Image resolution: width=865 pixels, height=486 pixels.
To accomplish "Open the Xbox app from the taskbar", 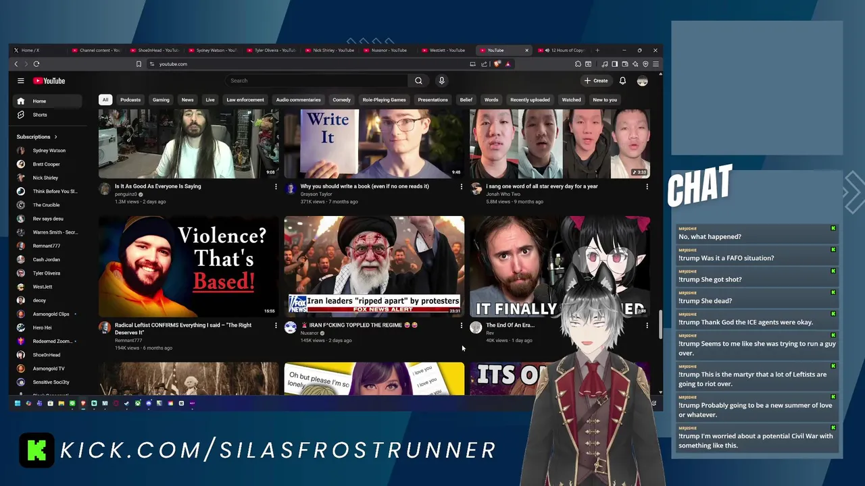I will (138, 404).
